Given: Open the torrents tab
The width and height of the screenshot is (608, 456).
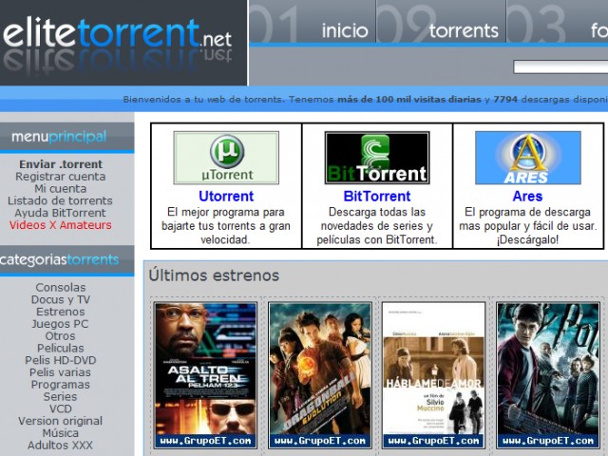Looking at the screenshot, I should coord(464,30).
